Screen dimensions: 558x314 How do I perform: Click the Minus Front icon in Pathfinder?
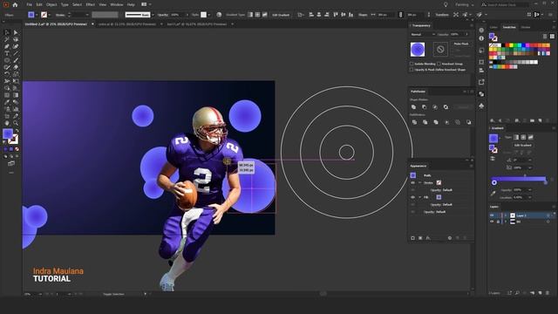pos(425,106)
